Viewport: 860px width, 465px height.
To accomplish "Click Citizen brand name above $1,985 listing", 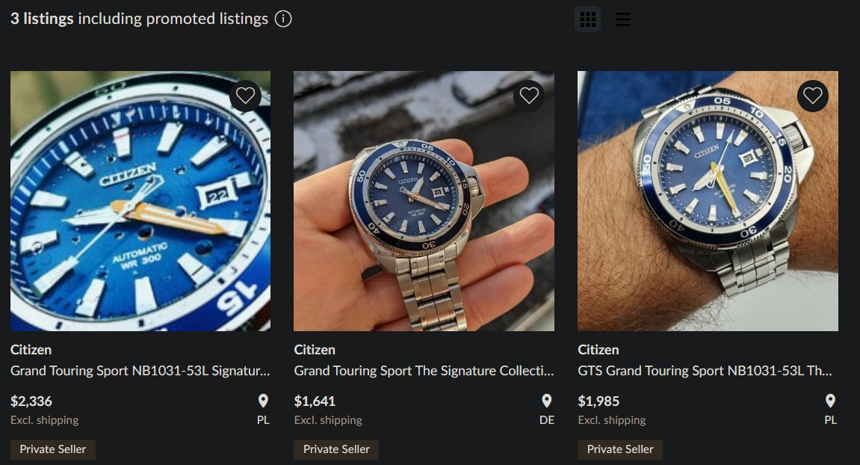I will 598,350.
